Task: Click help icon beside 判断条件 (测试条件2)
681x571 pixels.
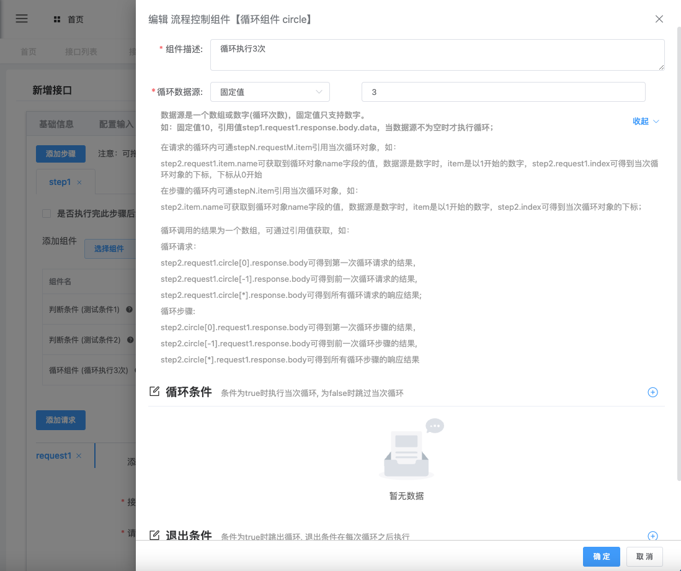Action: (x=129, y=339)
